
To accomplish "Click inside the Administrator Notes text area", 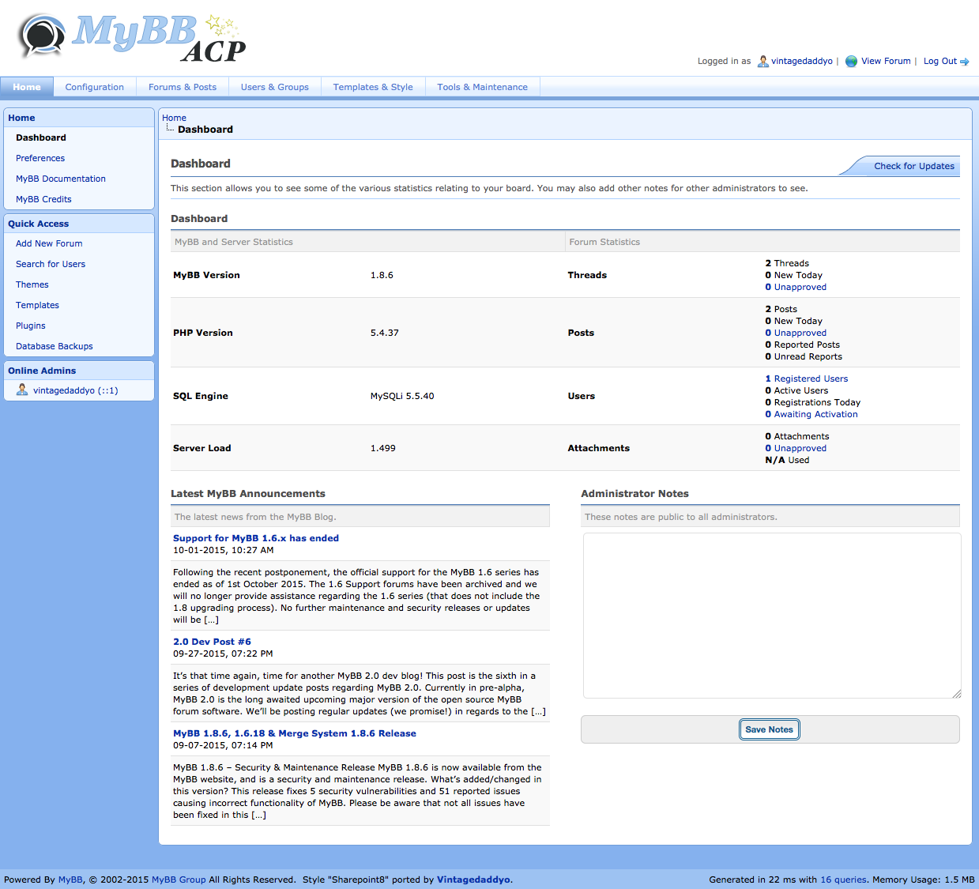I will click(771, 615).
